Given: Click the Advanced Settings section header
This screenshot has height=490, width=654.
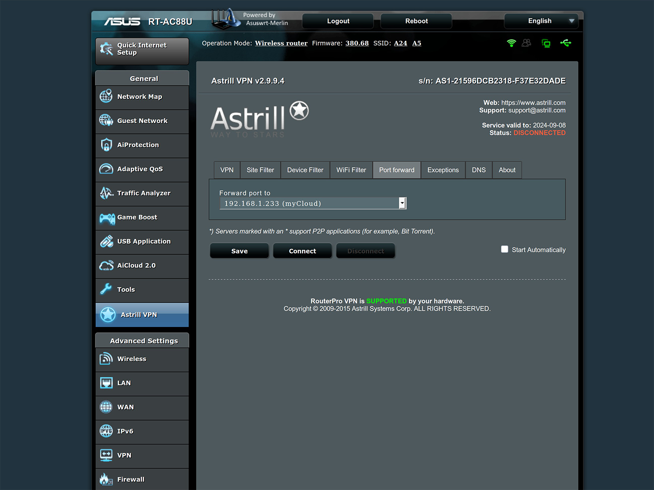Looking at the screenshot, I should pos(142,341).
